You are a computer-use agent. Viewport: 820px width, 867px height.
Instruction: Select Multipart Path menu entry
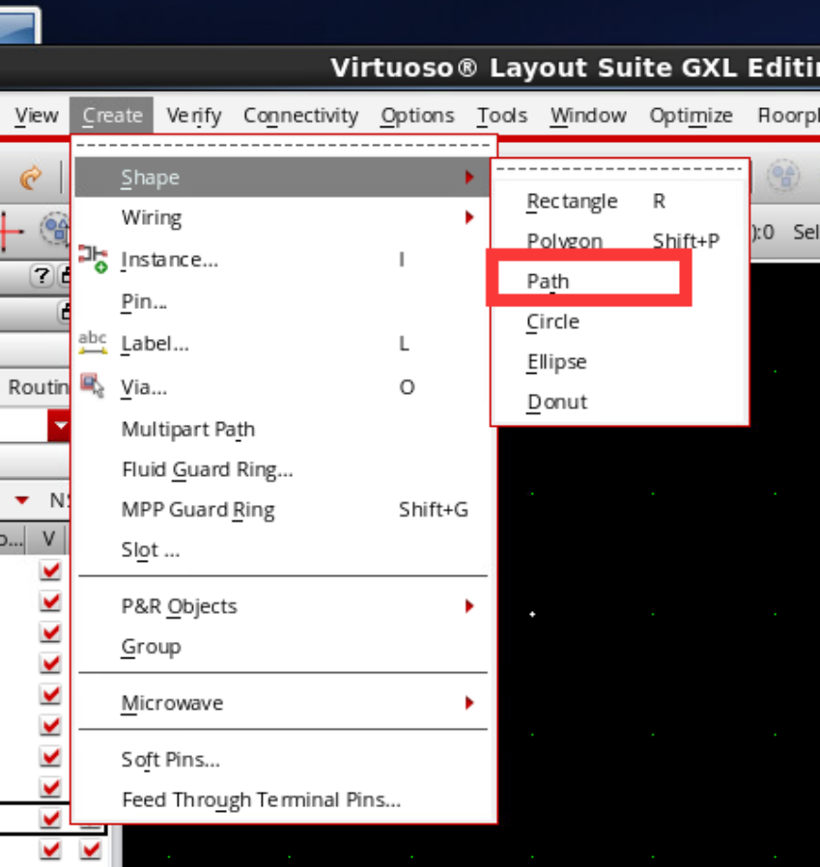pos(282,429)
